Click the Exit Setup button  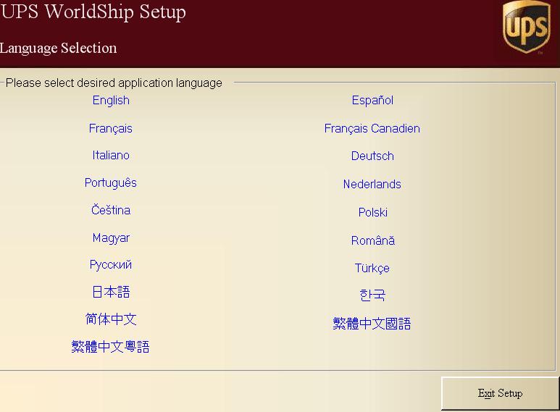(500, 393)
